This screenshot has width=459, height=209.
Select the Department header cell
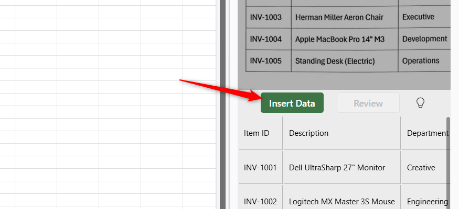[x=426, y=133]
